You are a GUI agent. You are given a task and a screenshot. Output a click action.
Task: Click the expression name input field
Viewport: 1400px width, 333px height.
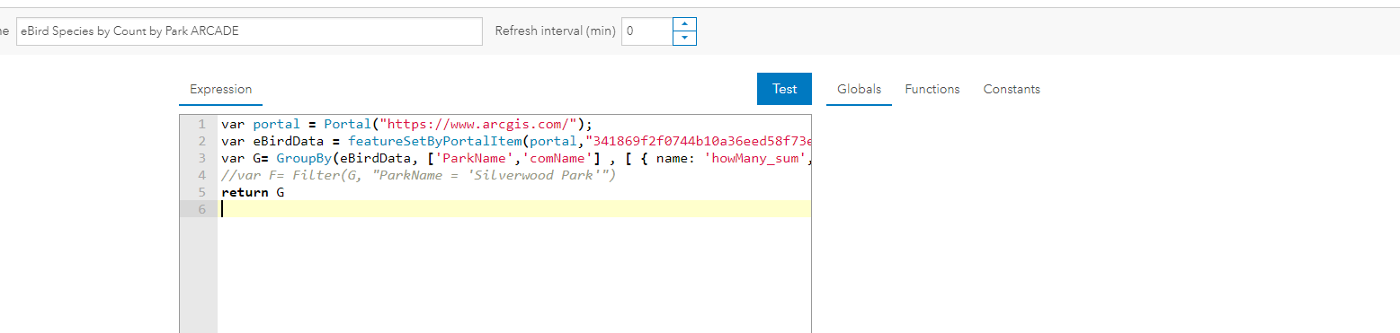point(249,31)
